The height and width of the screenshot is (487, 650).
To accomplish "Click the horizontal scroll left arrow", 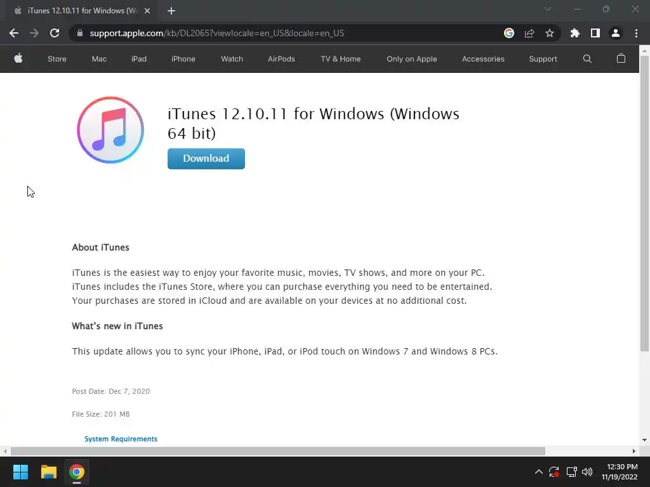I will pyautogui.click(x=4, y=451).
